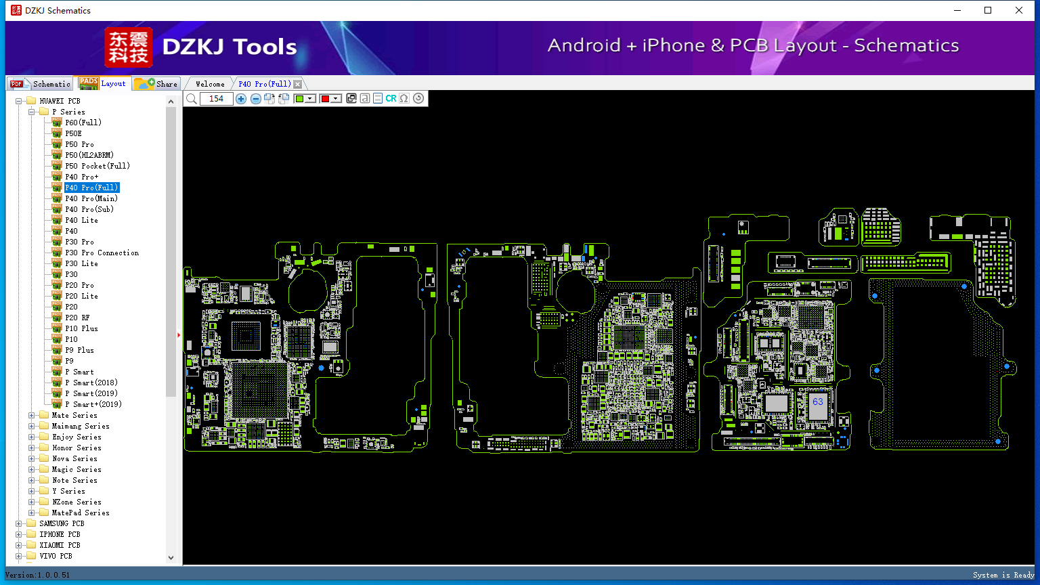Click the PADS icon beside P20 Pro
The width and height of the screenshot is (1040, 585).
57,285
